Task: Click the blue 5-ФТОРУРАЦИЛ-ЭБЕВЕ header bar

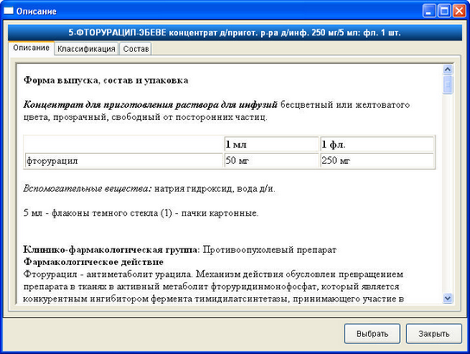Action: point(235,33)
